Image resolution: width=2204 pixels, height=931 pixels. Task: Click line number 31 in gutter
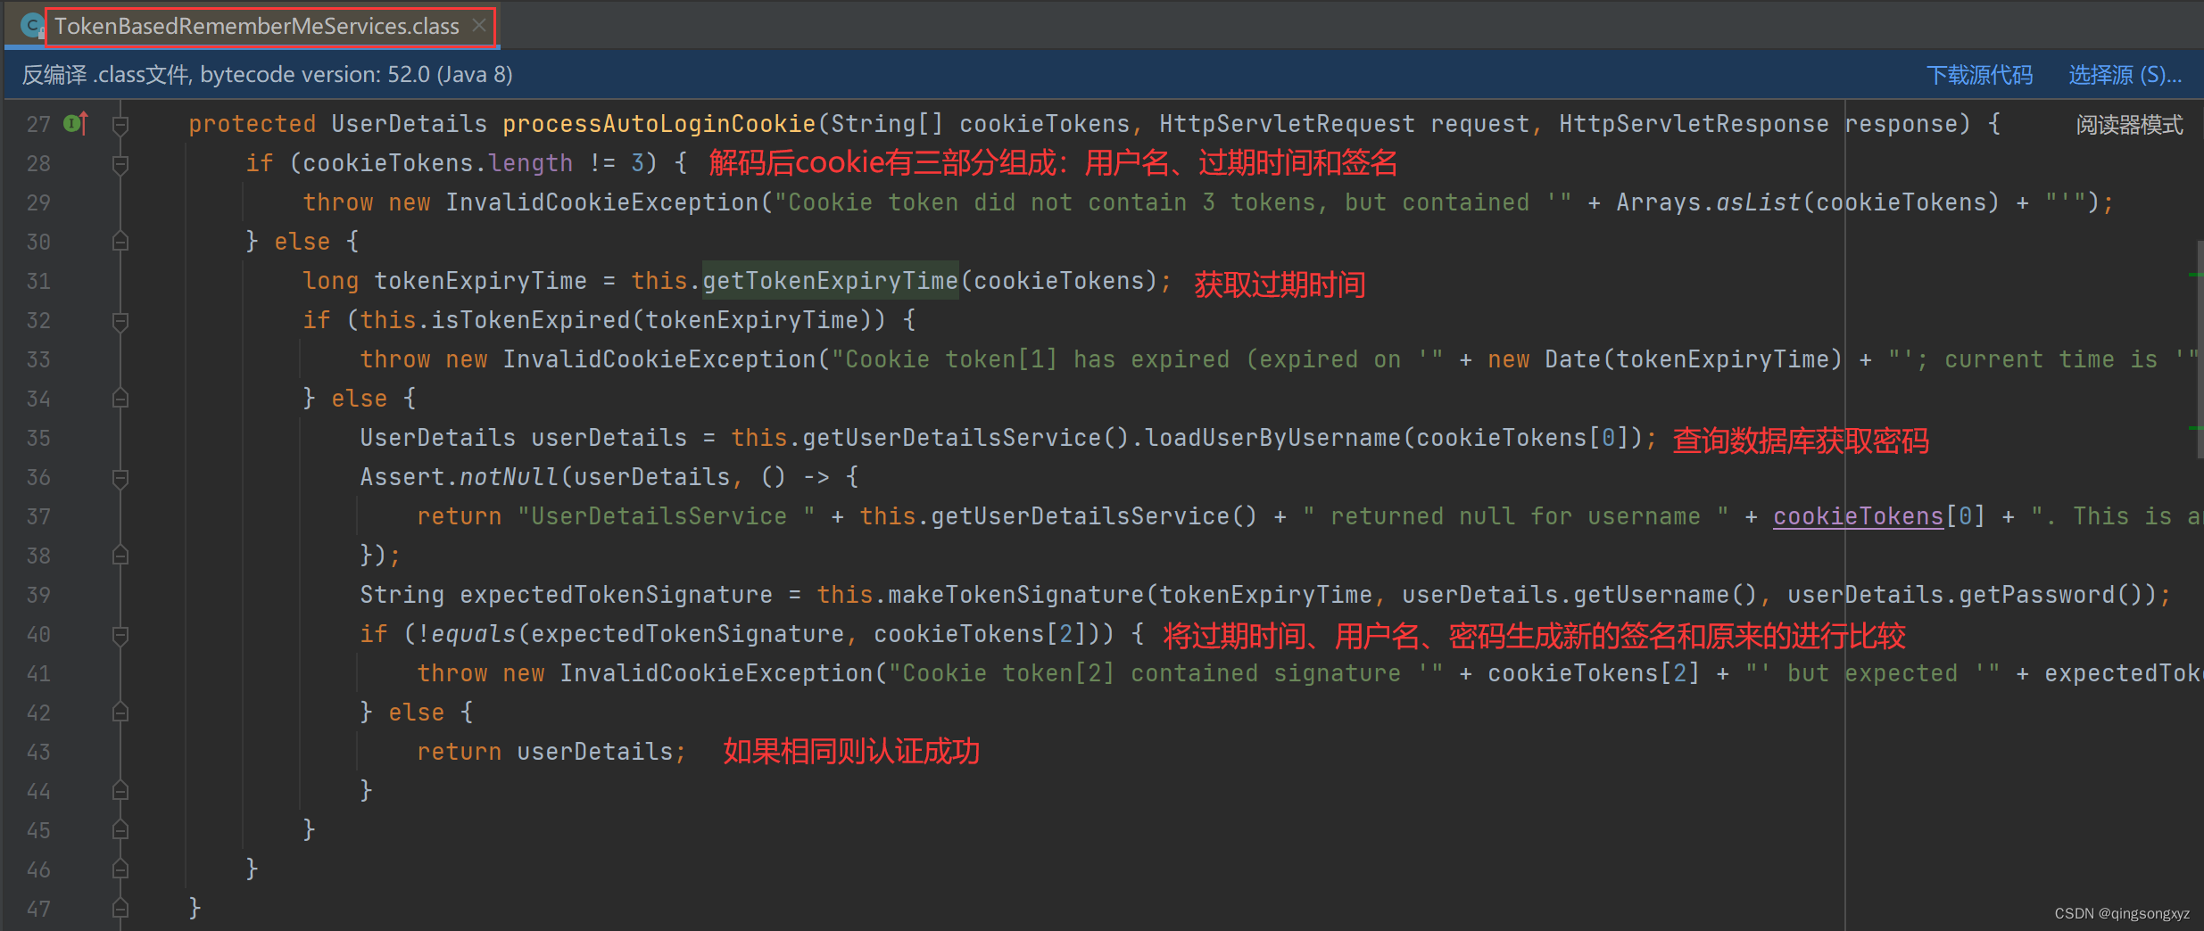[38, 281]
